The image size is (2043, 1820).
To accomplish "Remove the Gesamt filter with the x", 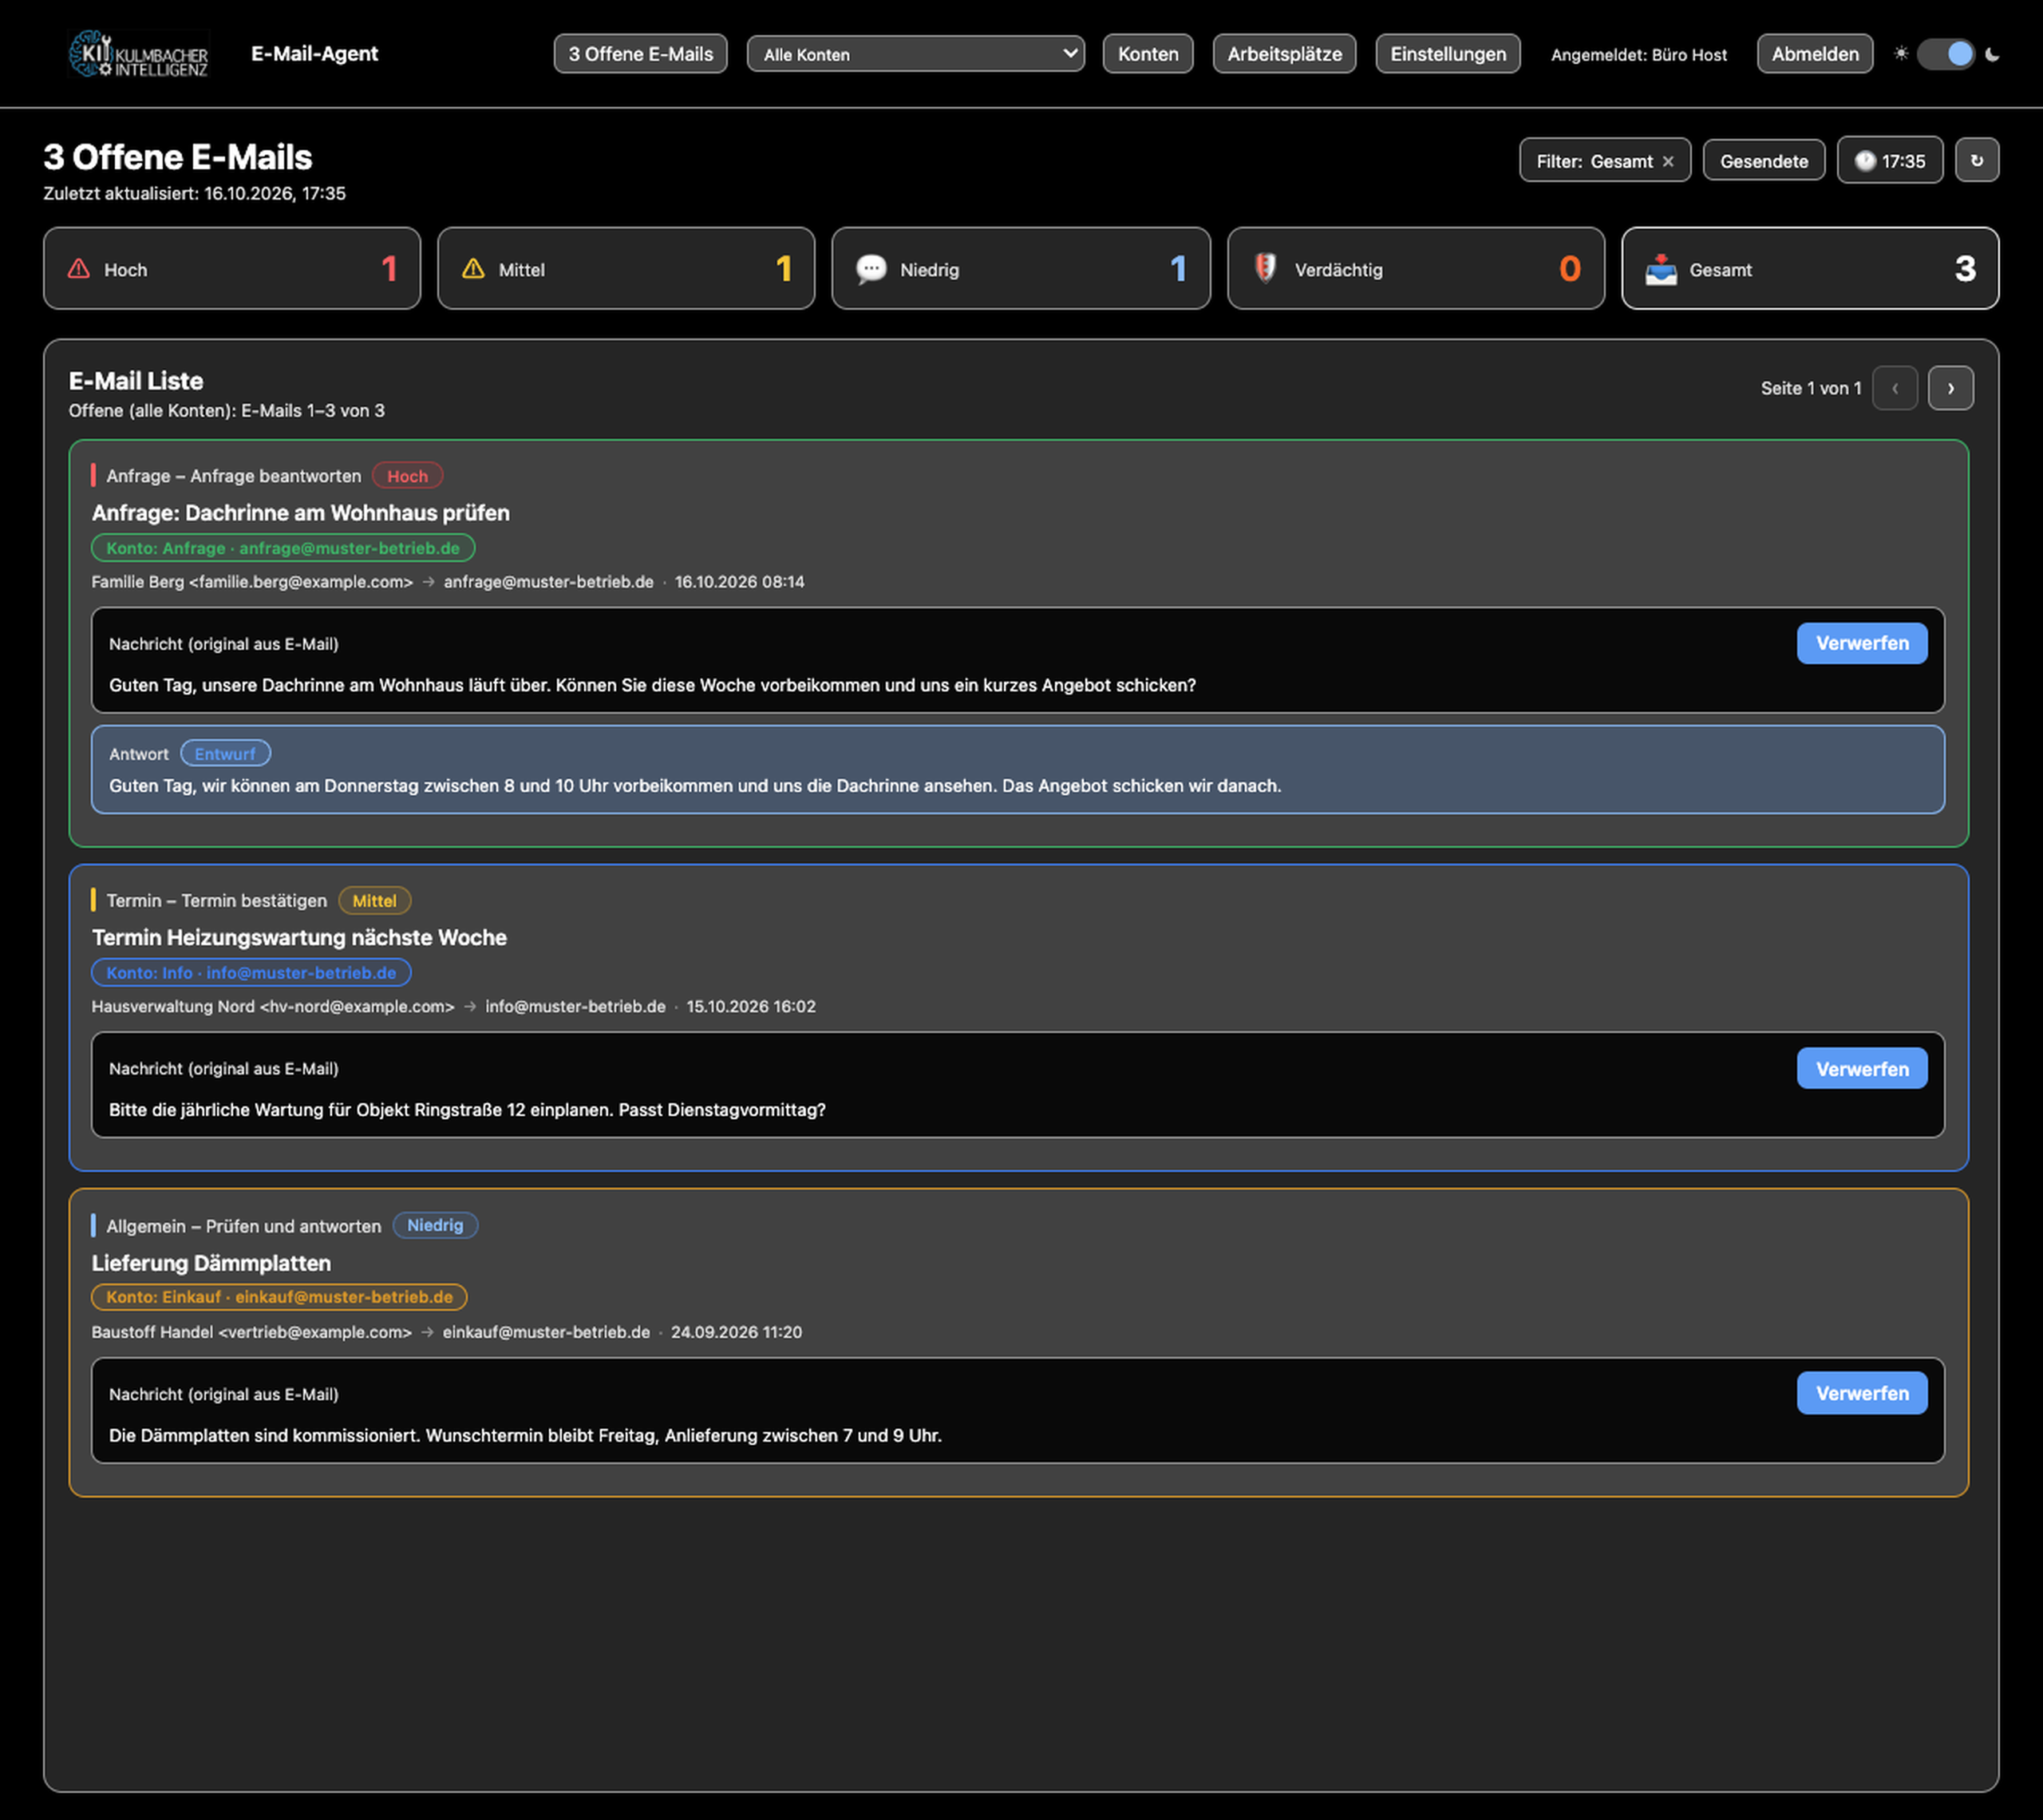I will (x=1667, y=161).
